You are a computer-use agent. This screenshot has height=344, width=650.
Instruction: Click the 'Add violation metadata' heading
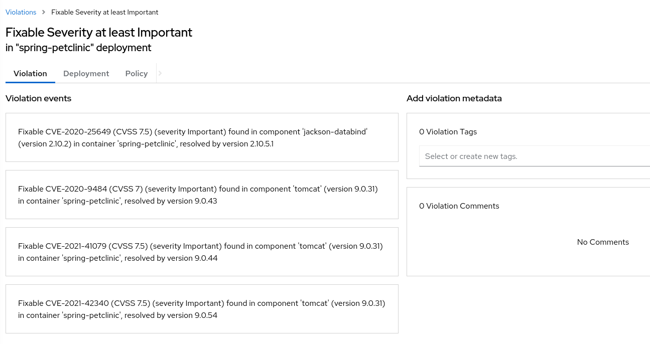pos(454,98)
